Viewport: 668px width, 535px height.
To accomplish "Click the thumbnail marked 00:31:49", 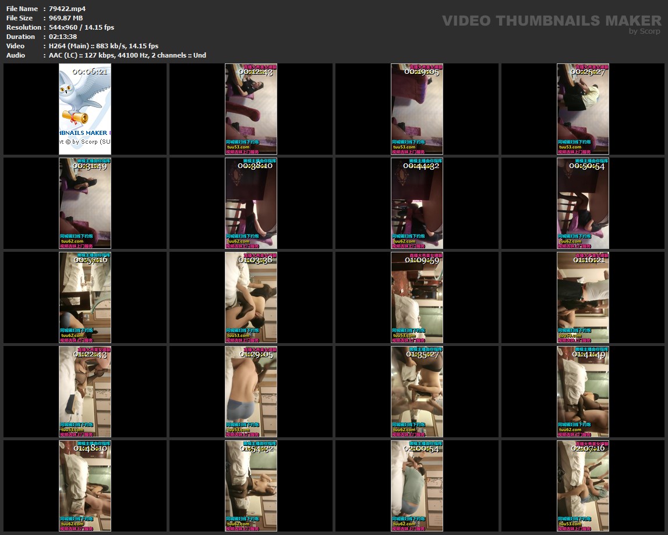I will [x=85, y=203].
